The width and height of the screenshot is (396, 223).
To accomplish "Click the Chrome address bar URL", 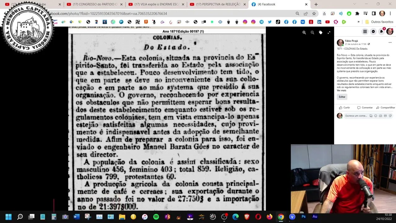I will 108,14.
